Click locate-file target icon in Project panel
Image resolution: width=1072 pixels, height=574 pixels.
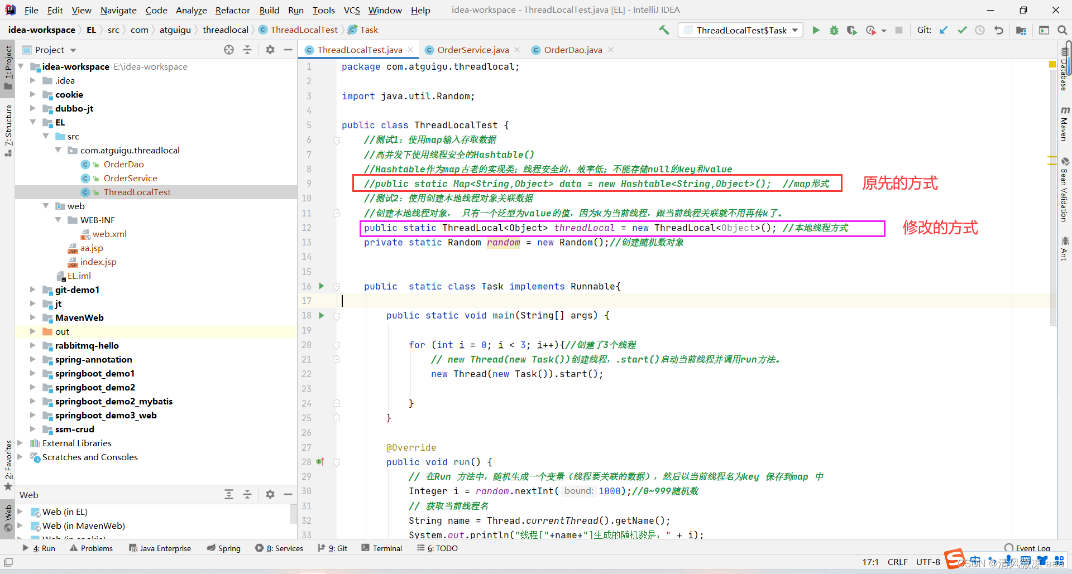(x=229, y=50)
